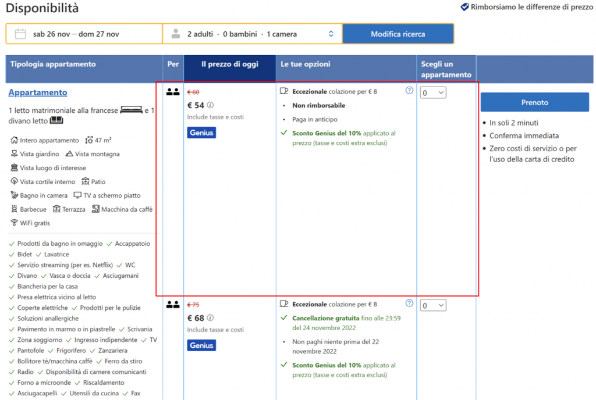Viewport: 596px width, 400px height.
Task: Click the info icon next to € 68
Action: pyautogui.click(x=211, y=318)
